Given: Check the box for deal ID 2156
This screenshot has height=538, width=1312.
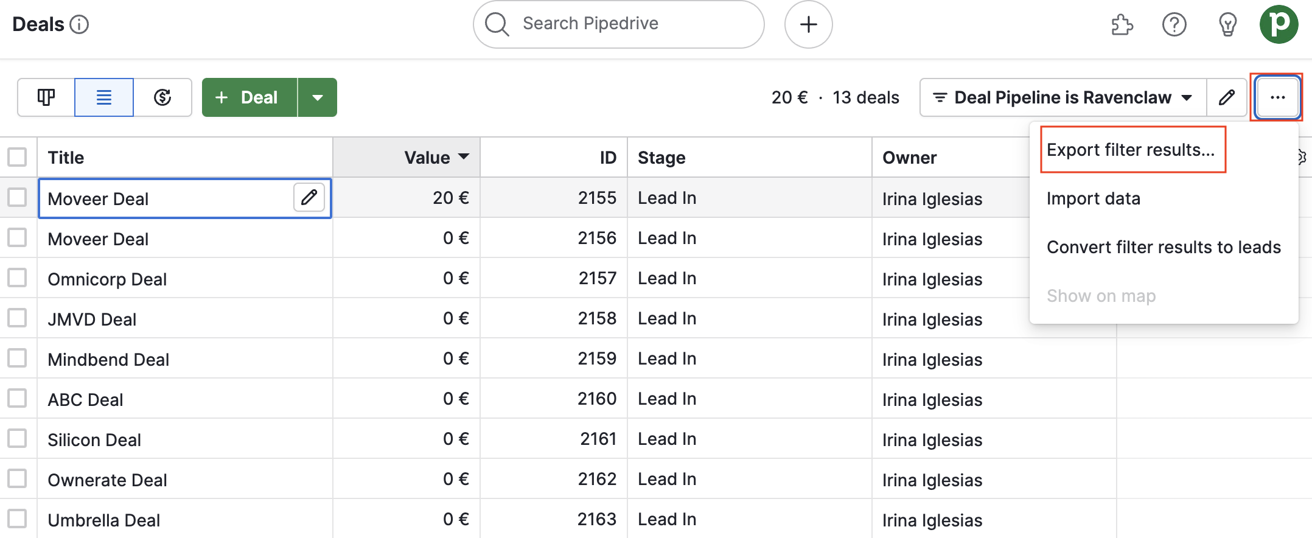Looking at the screenshot, I should pos(17,237).
